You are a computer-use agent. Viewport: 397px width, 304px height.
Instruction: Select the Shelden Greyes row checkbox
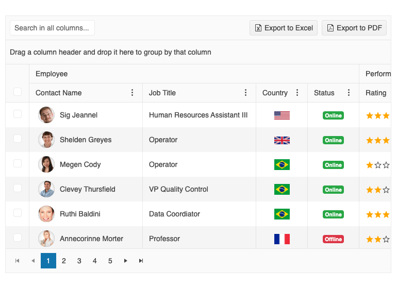(x=18, y=139)
